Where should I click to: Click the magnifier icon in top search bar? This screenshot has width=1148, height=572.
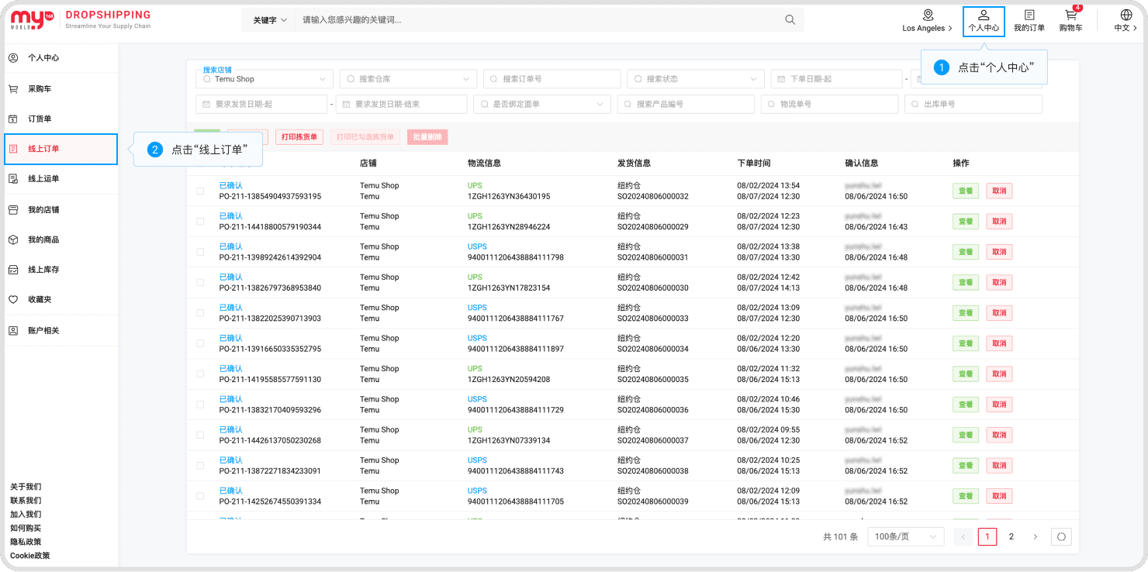tap(790, 20)
